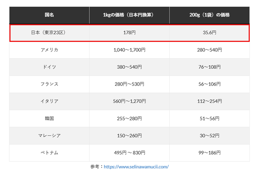Screen dimensions: 253x176
Task: Click the 51～56円 cell
Action: click(x=210, y=118)
